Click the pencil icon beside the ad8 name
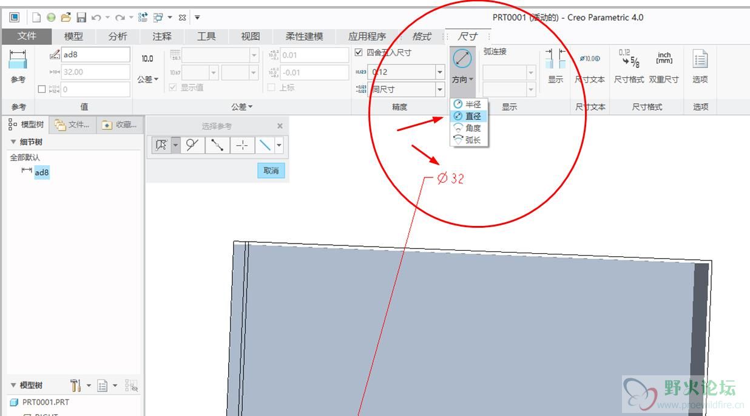The height and width of the screenshot is (416, 750). (55, 55)
